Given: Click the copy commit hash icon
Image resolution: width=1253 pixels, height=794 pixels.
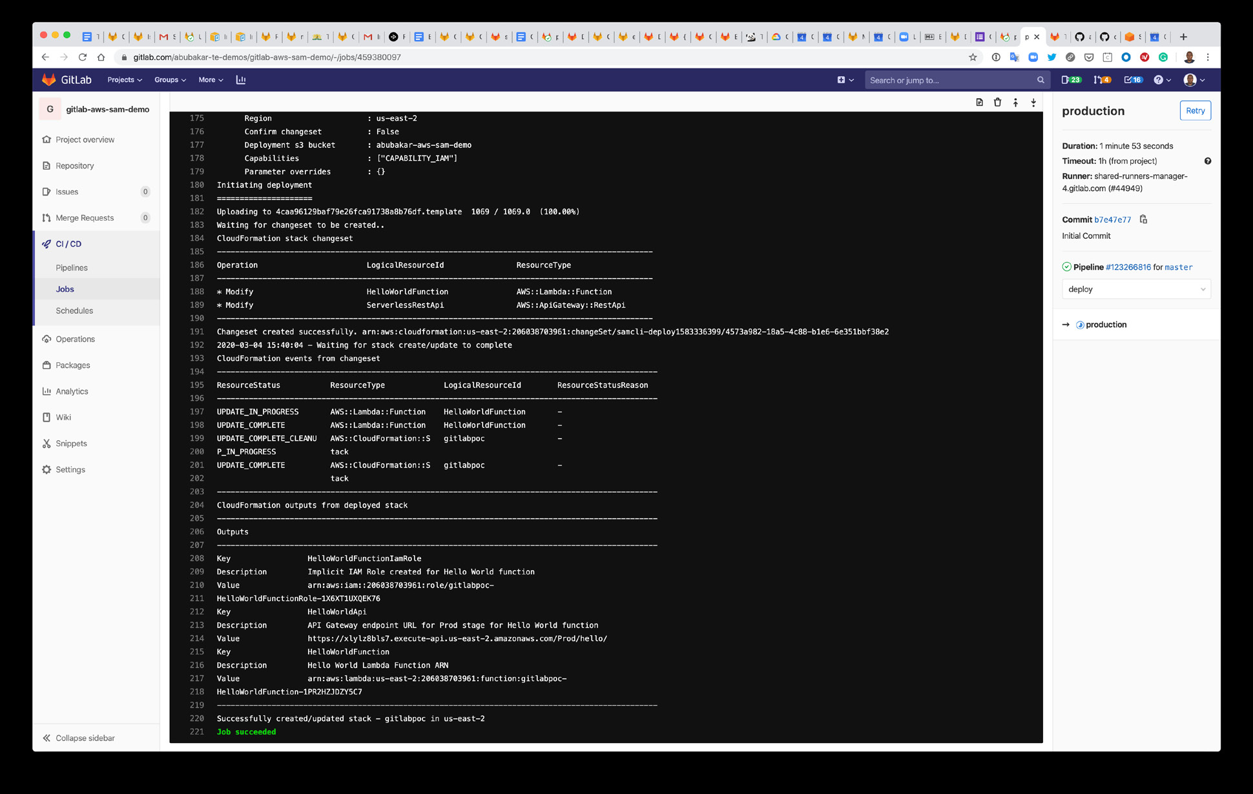Looking at the screenshot, I should [1141, 219].
